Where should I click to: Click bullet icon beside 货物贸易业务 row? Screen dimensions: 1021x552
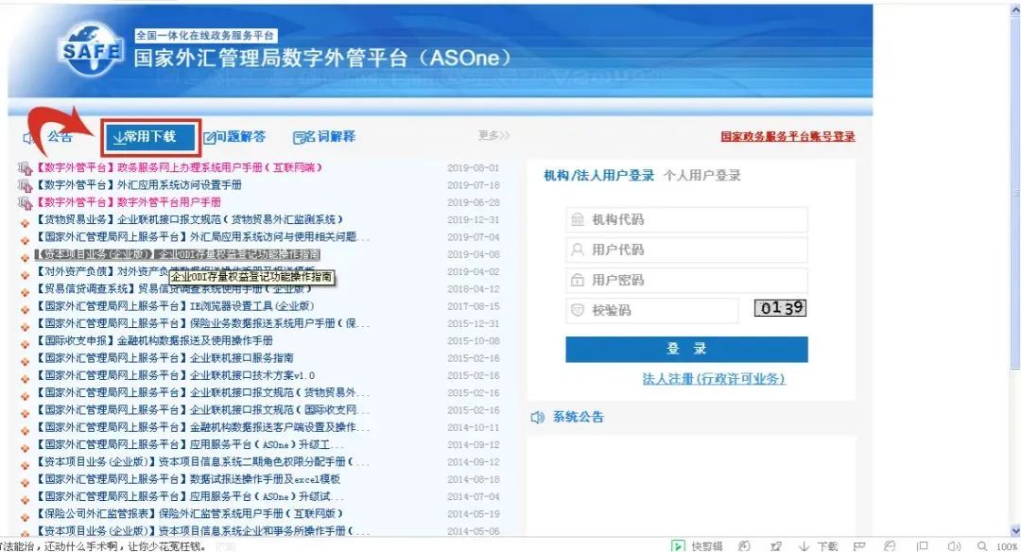coord(26,223)
